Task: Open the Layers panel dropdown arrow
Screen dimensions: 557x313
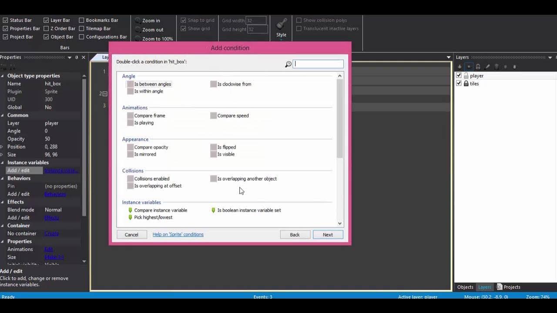Action: coord(550,57)
